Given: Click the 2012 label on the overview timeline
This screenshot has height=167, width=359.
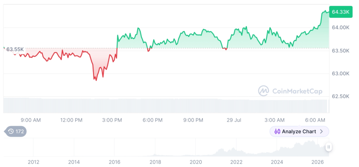Looking at the screenshot, I should click(33, 162).
